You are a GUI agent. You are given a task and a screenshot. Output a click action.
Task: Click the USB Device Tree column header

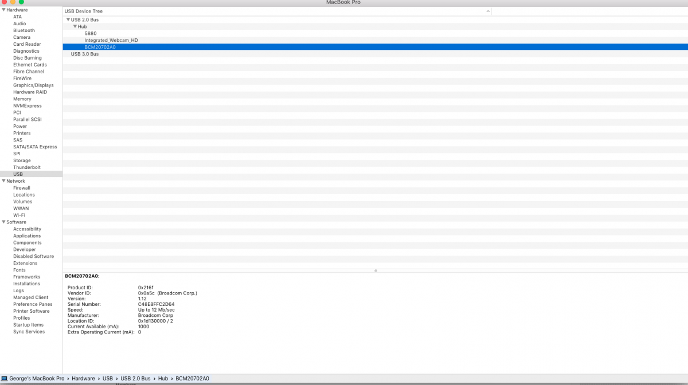coord(277,11)
